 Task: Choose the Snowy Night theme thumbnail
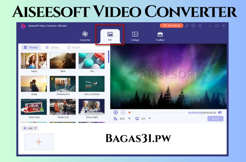coord(91,107)
